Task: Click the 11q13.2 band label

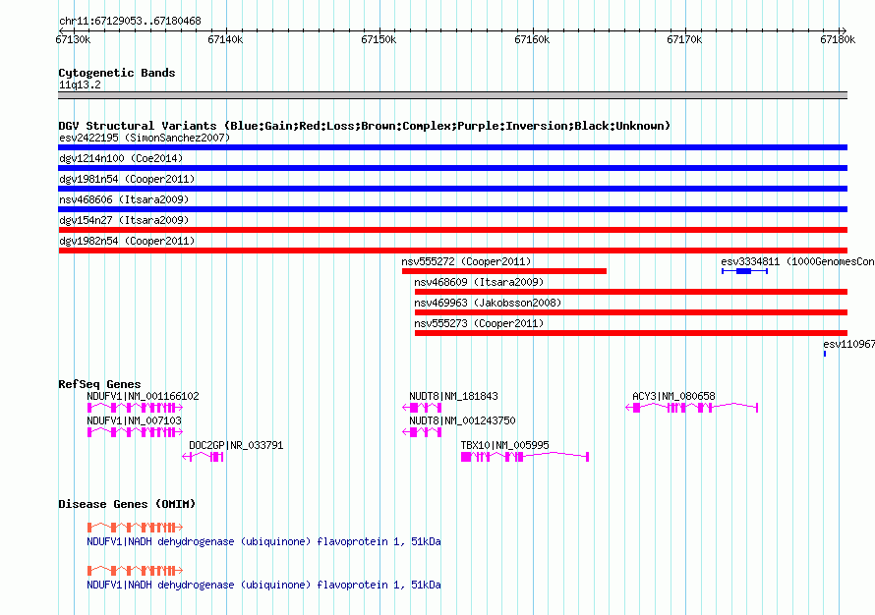Action: (x=80, y=84)
